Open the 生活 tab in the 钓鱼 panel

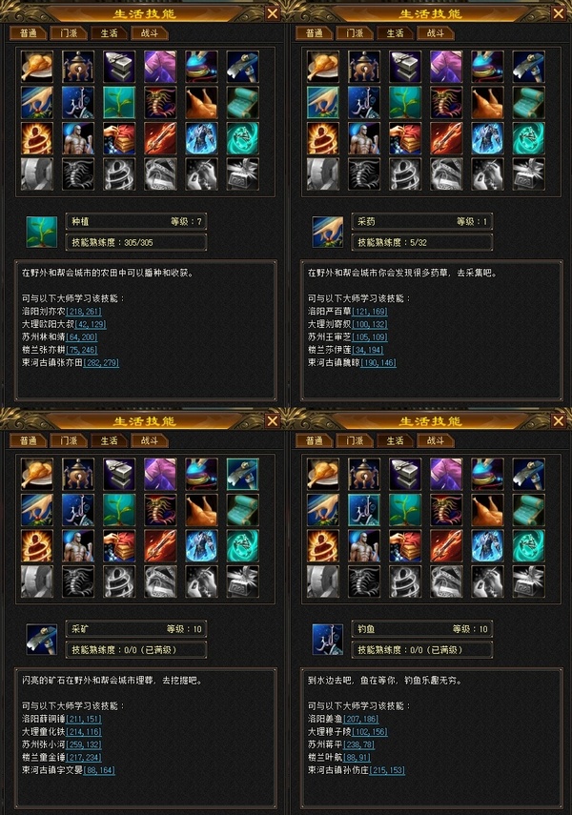(x=396, y=440)
